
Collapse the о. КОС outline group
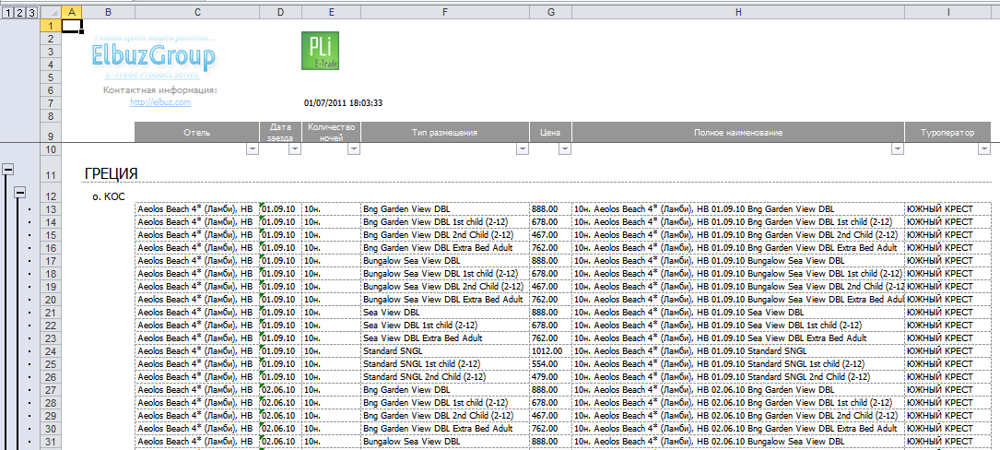click(x=19, y=192)
